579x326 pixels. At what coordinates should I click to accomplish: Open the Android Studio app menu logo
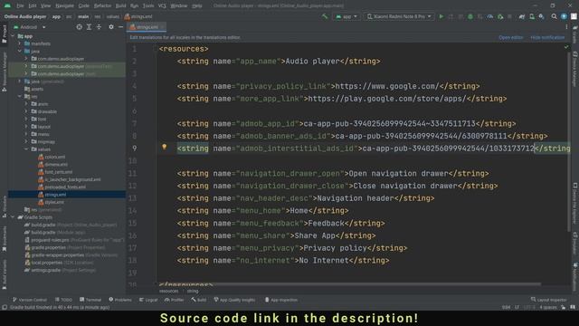pos(7,5)
